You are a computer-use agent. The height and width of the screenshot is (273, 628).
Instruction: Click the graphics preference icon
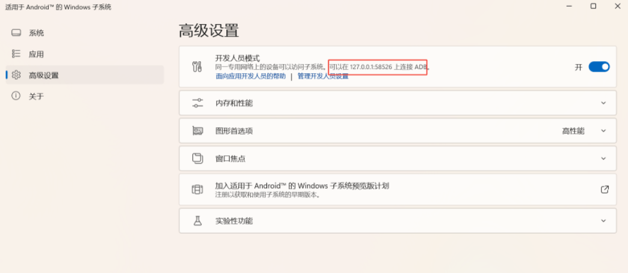coord(197,131)
